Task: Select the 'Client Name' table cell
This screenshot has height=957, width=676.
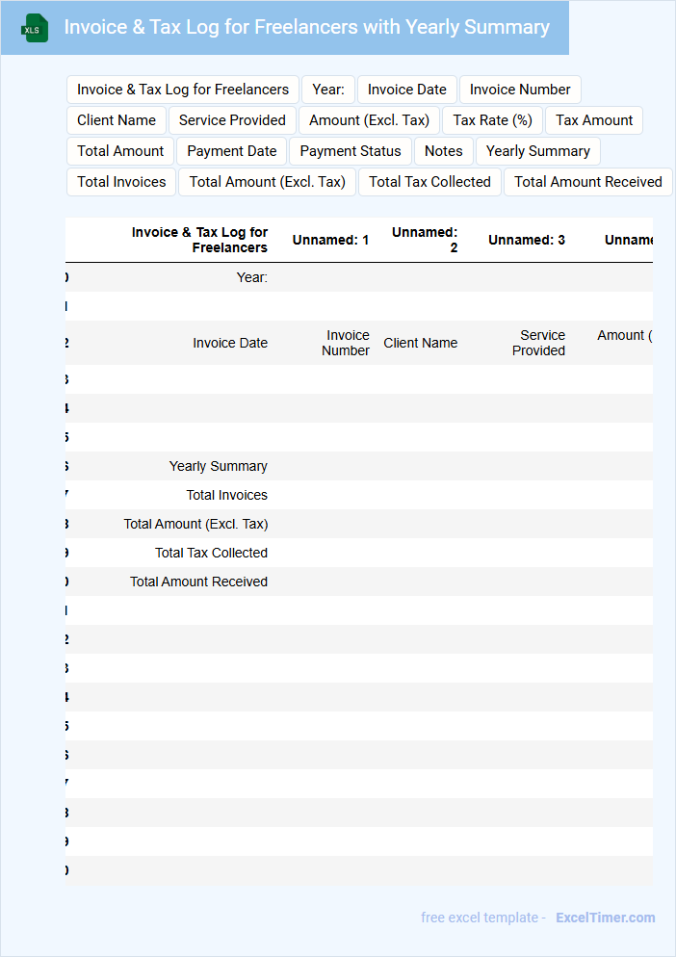Action: click(420, 343)
